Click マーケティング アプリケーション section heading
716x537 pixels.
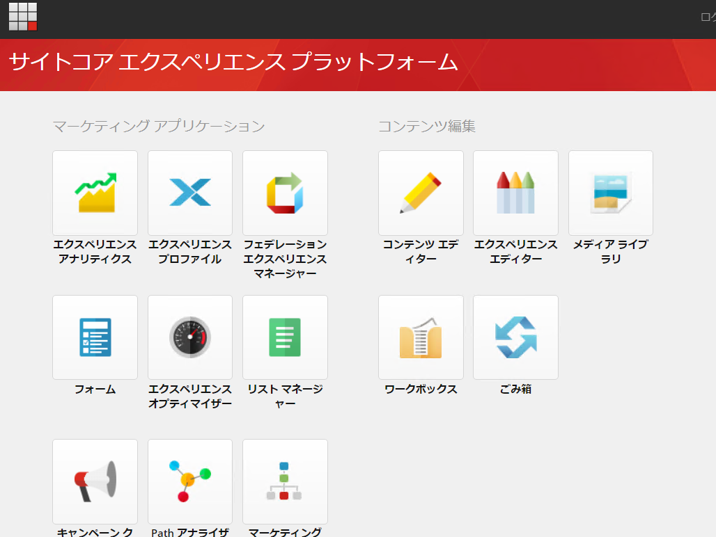158,127
